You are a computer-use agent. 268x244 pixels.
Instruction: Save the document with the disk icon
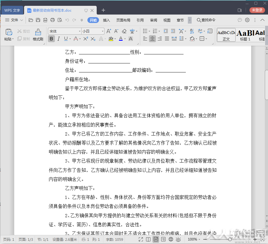coord(38,20)
